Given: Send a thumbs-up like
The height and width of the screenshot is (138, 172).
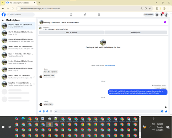Looking at the screenshot, I should pyautogui.click(x=166, y=111).
